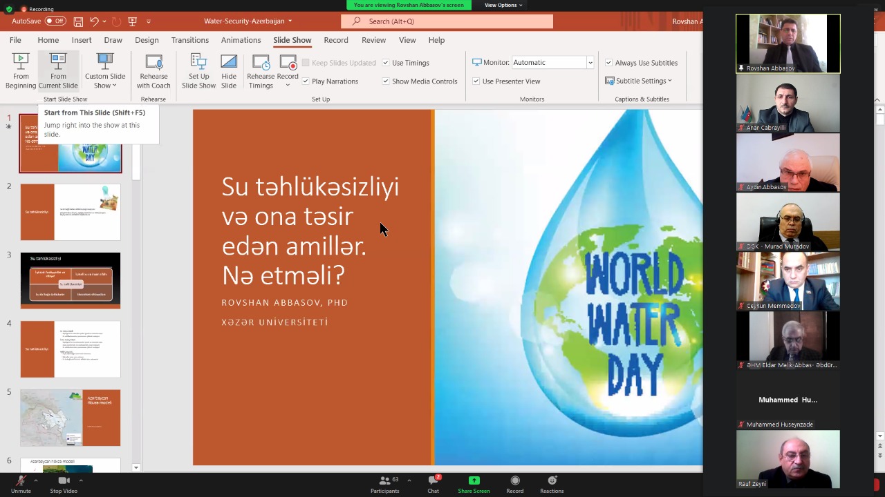
Task: Click green Share Screen icon
Action: (474, 480)
